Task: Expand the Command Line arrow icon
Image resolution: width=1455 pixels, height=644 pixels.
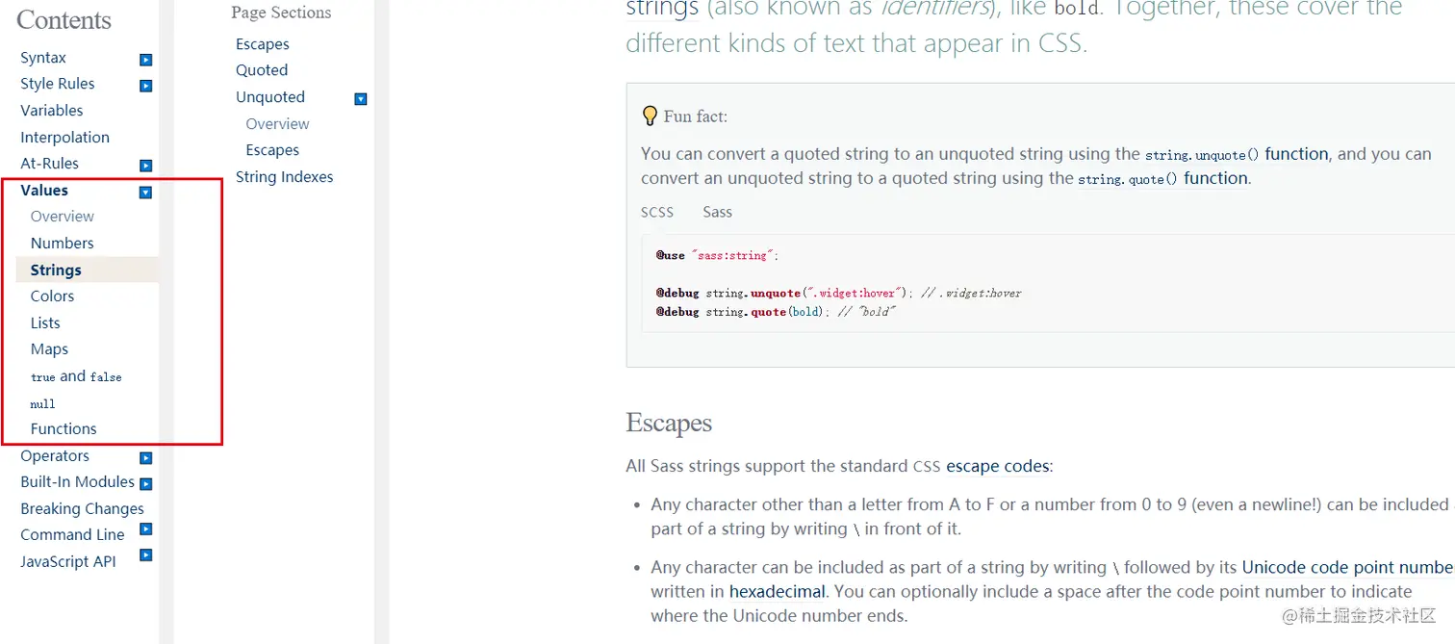Action: coord(145,528)
